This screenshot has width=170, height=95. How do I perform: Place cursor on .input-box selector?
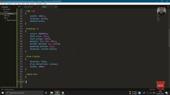[31, 74]
